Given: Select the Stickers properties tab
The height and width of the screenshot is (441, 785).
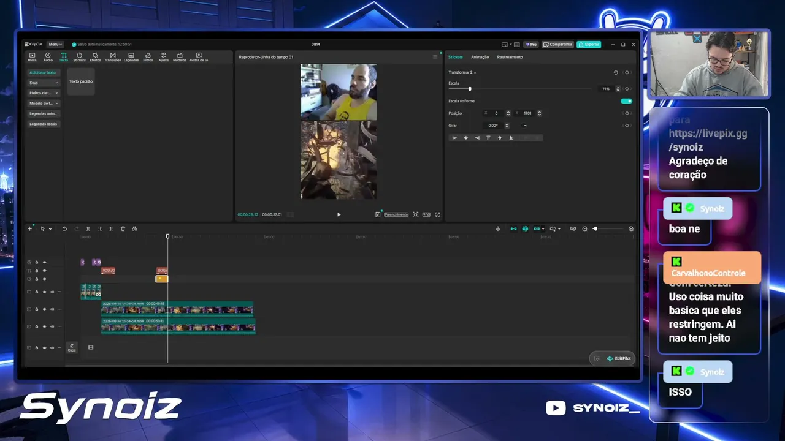Looking at the screenshot, I should (456, 57).
